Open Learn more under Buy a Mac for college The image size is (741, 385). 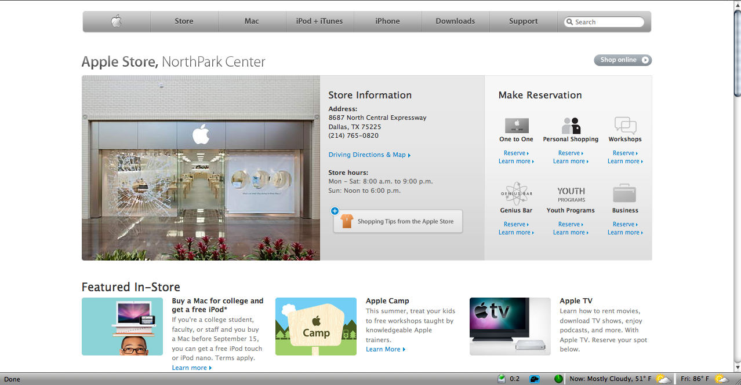[192, 368]
